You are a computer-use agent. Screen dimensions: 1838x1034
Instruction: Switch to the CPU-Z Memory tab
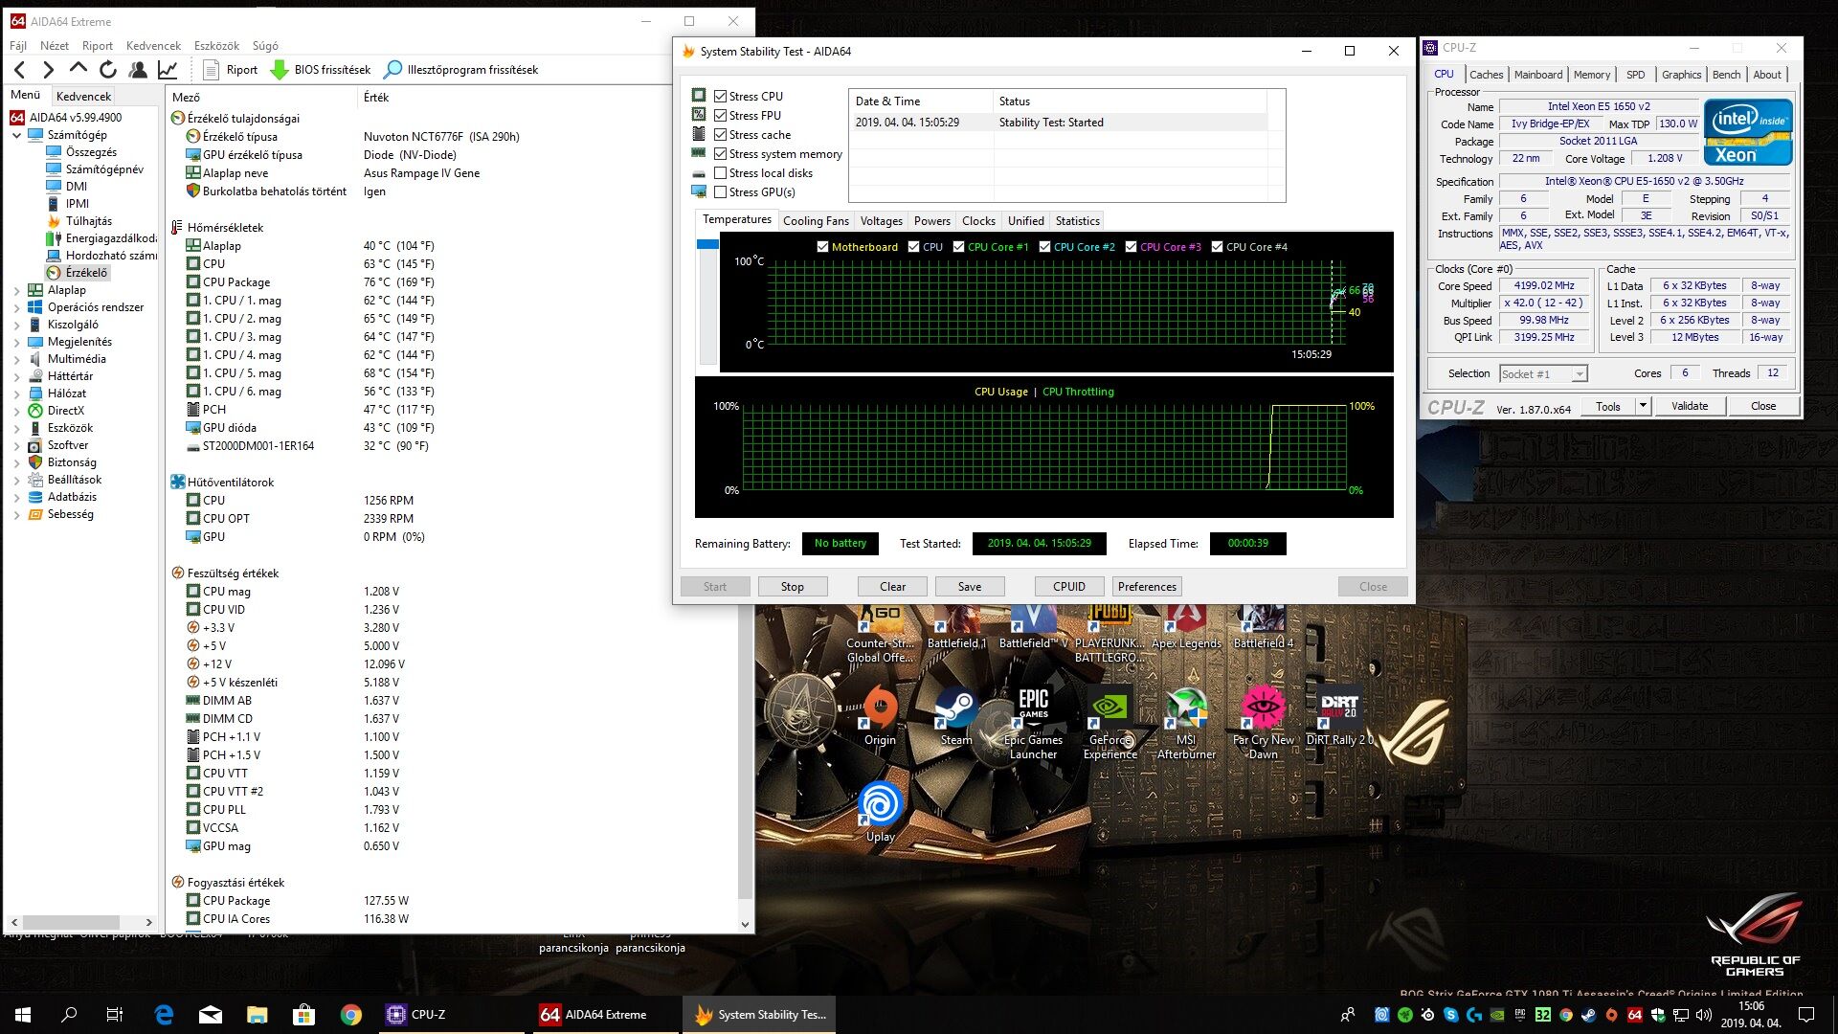point(1591,75)
